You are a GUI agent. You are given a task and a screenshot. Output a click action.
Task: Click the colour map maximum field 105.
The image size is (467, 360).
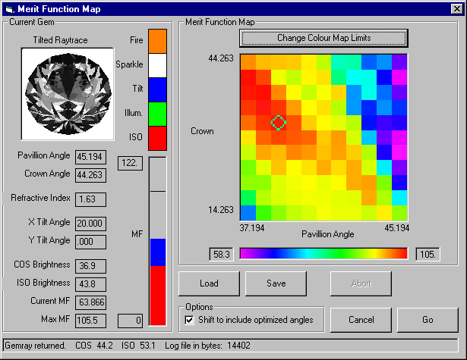click(428, 255)
